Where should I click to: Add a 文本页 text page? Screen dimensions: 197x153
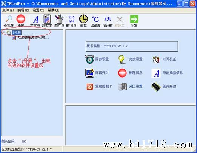tap(35, 21)
